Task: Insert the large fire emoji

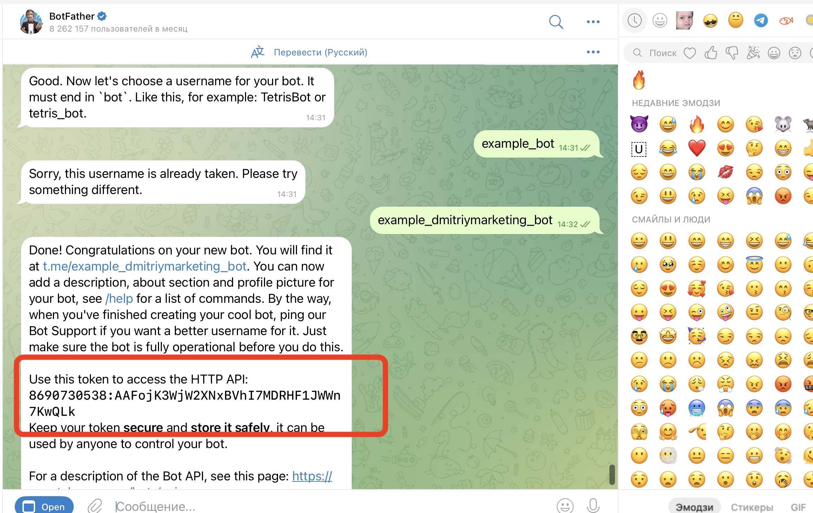Action: tap(639, 80)
